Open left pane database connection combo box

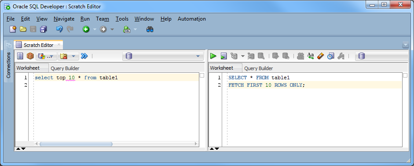pos(163,56)
